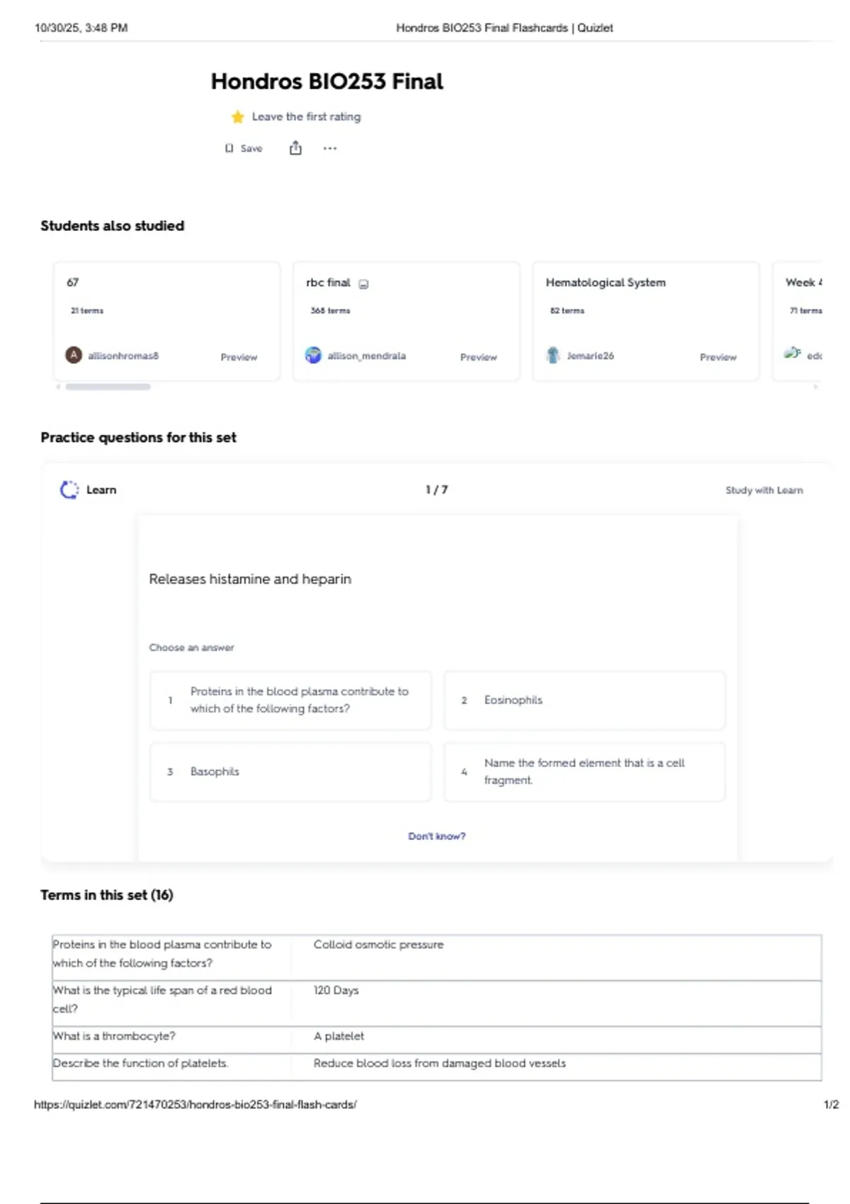Screen dimensions: 850x1204
Task: Open Study with Learn link
Action: click(764, 490)
